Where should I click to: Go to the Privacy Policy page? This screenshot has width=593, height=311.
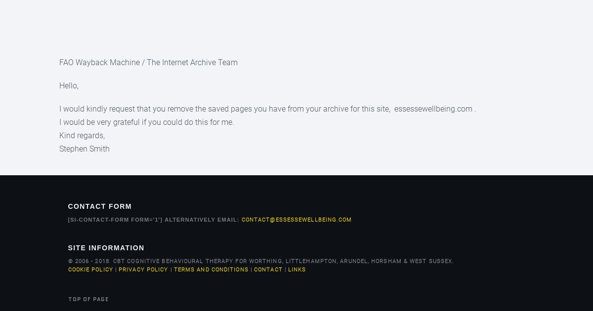(x=143, y=270)
